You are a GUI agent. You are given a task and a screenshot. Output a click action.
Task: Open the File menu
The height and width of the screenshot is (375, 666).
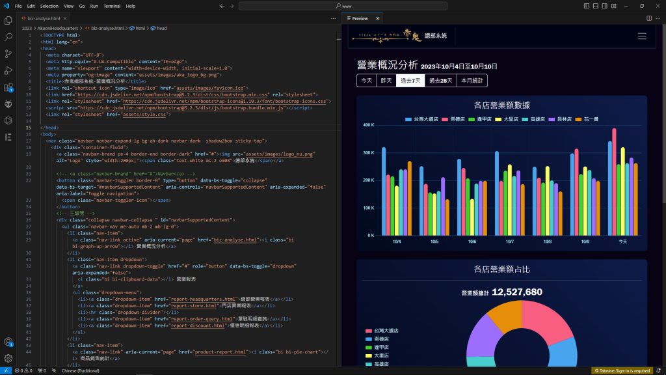pyautogui.click(x=18, y=6)
